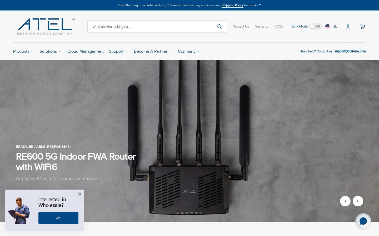Click the 'Dark Mode' label
The image size is (379, 236).
pos(300,26)
